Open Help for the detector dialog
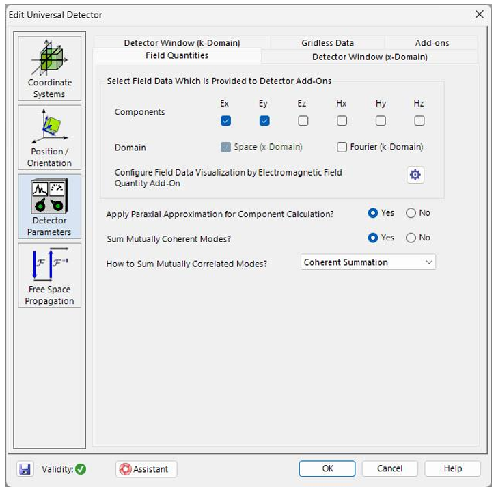496x491 pixels. [x=453, y=468]
